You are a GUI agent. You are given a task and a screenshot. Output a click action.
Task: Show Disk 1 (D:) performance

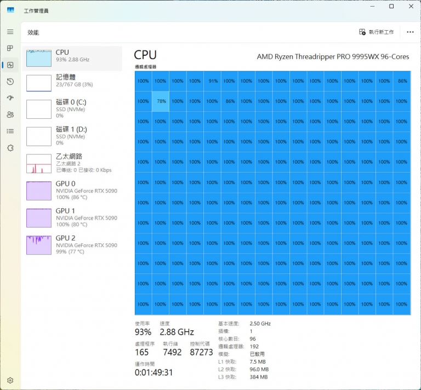click(x=74, y=135)
